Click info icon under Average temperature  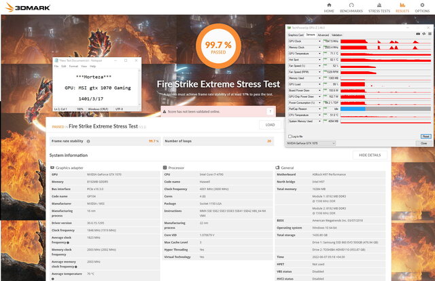point(52,279)
